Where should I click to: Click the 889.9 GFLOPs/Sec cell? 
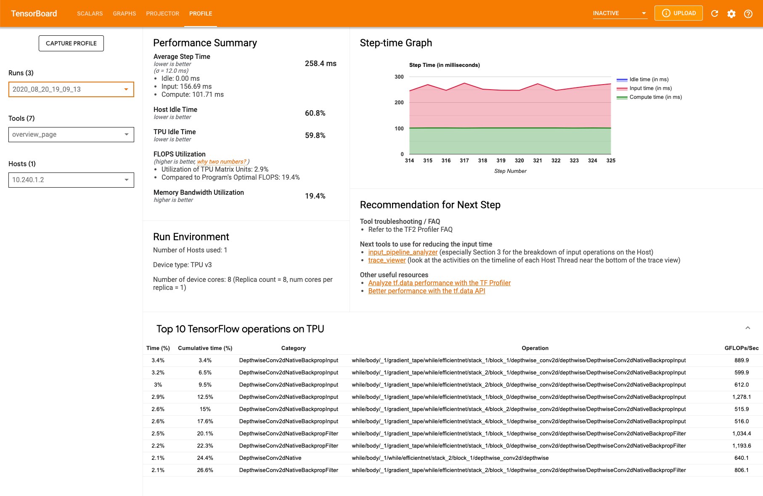pyautogui.click(x=742, y=360)
